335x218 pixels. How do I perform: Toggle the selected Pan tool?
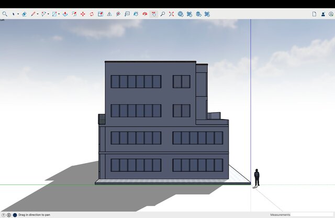(153, 14)
